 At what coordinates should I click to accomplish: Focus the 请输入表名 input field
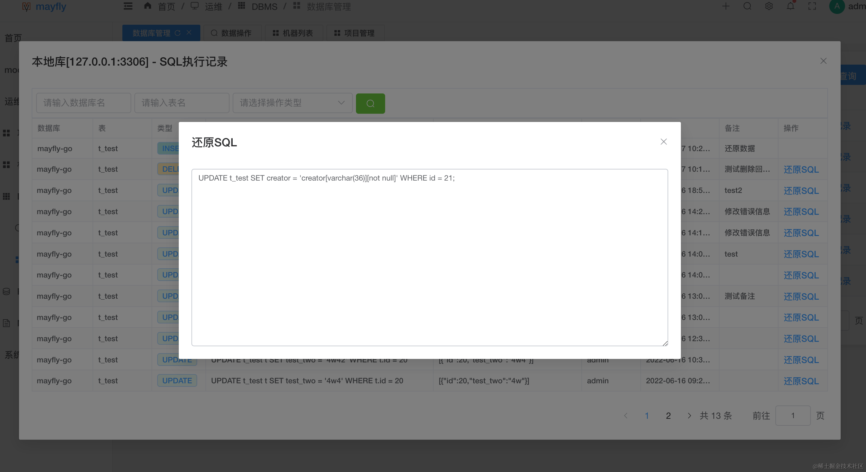[182, 103]
